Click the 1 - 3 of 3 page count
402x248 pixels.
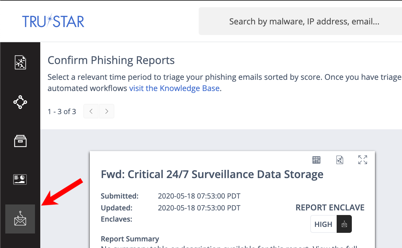pyautogui.click(x=62, y=111)
